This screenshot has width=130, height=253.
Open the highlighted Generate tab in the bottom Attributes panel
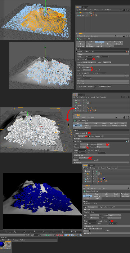tap(88, 196)
